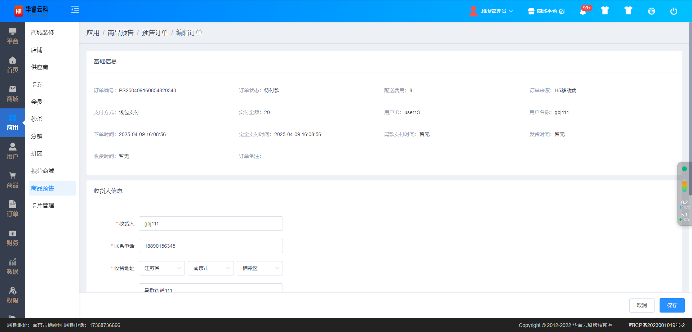Click the 保存 save button
692x332 pixels.
[672, 305]
